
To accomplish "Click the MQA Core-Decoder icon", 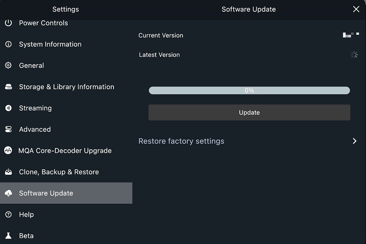I will tap(8, 151).
